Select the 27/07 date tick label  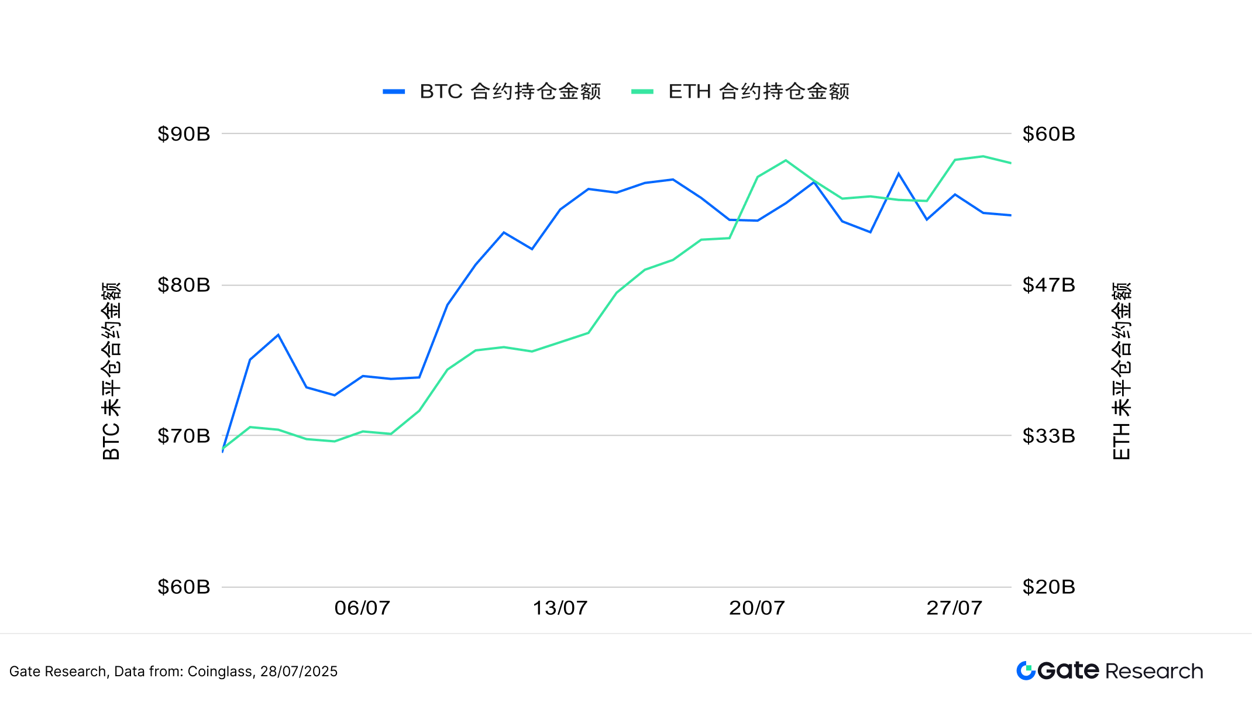[x=954, y=608]
